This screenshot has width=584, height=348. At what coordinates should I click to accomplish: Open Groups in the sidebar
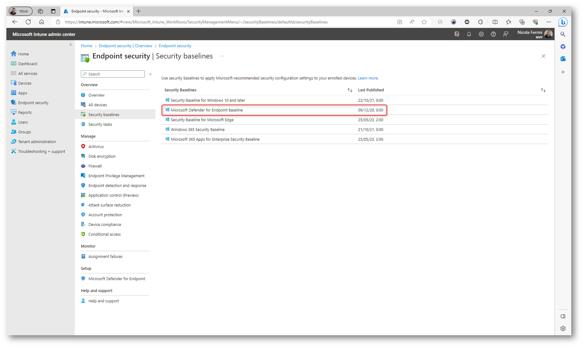coord(24,132)
